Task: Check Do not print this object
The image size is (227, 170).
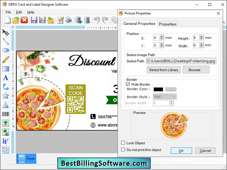Action: 123,150
